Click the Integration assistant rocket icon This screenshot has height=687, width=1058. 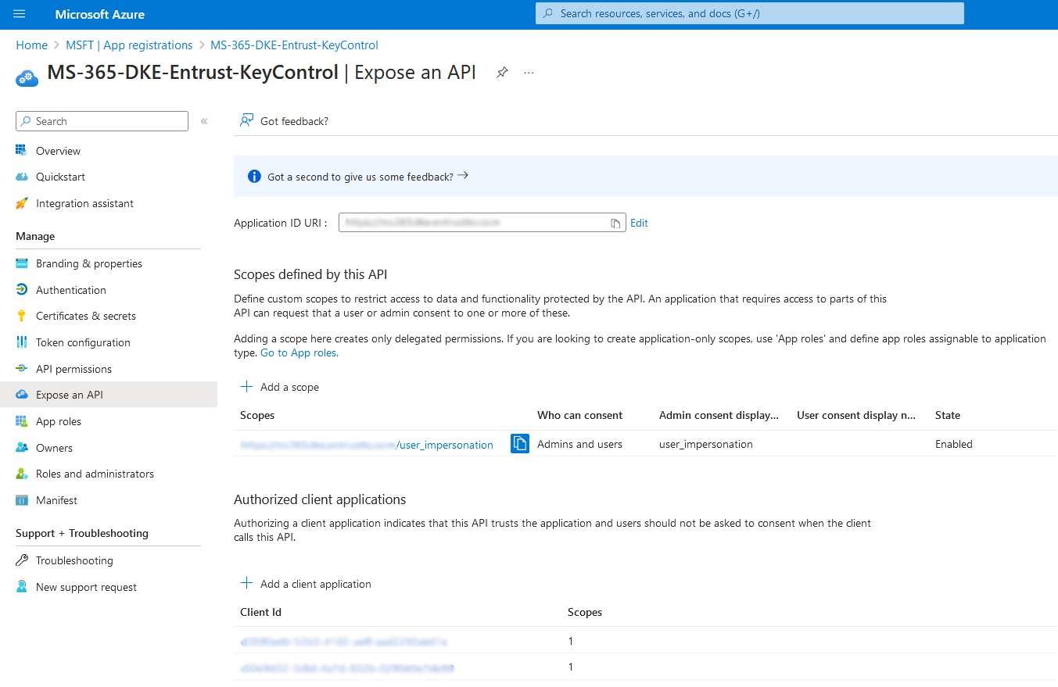[22, 203]
